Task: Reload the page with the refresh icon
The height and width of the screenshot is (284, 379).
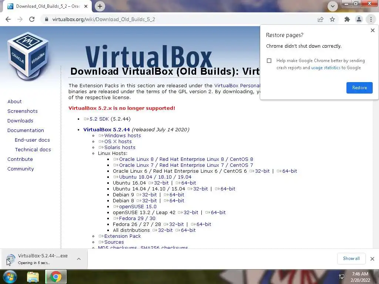Action: coord(32,19)
